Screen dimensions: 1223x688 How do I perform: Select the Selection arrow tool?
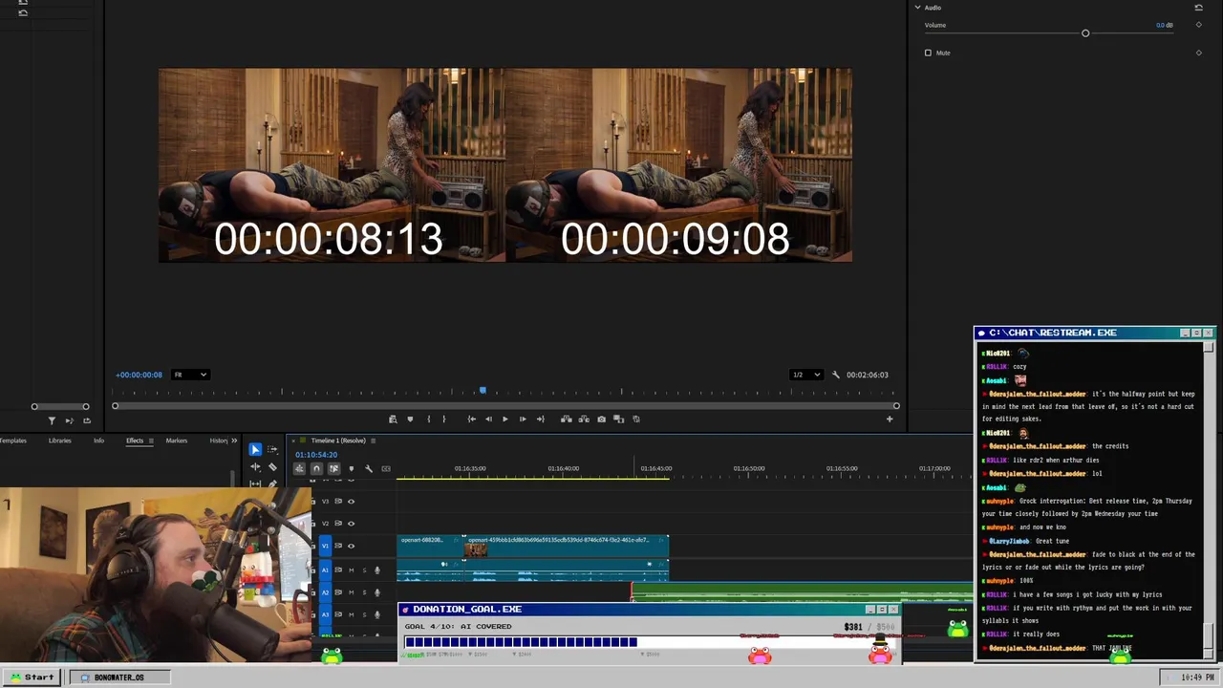pos(255,449)
